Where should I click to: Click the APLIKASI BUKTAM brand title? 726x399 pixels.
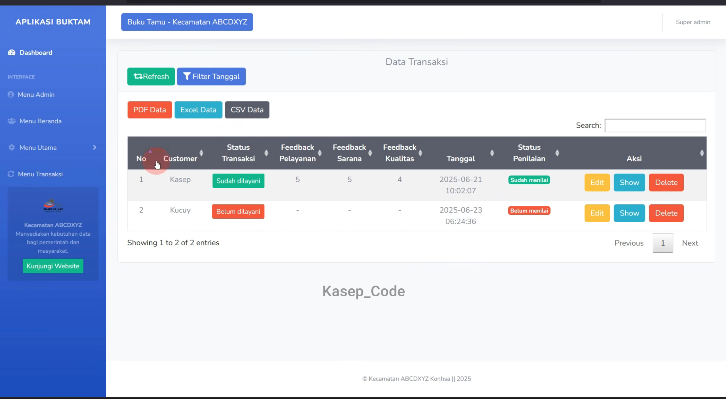tap(53, 22)
